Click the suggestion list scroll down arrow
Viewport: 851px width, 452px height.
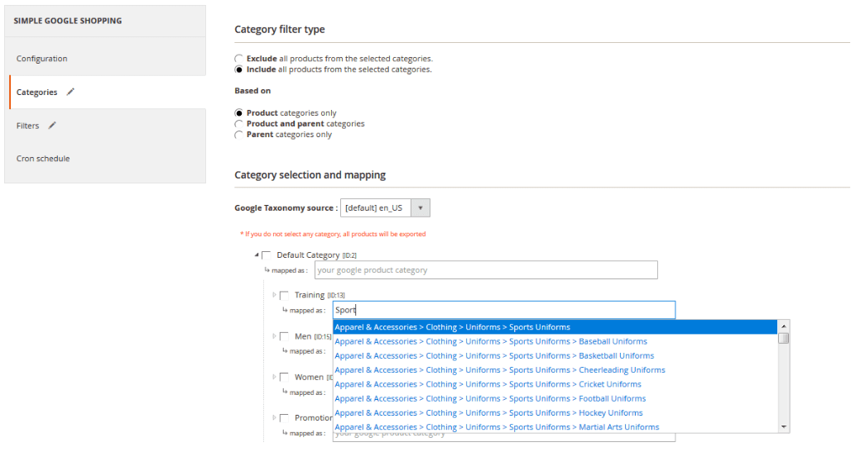pos(784,427)
